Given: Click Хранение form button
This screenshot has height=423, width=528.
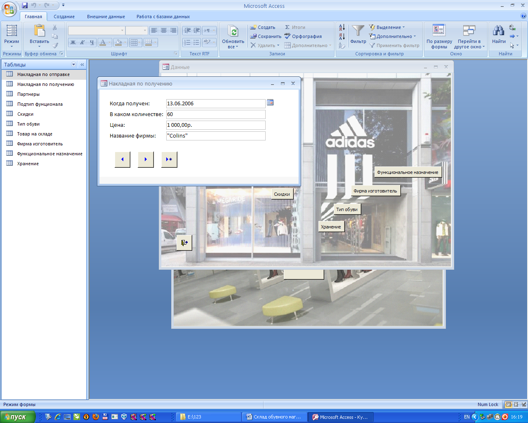Looking at the screenshot, I should pyautogui.click(x=331, y=227).
